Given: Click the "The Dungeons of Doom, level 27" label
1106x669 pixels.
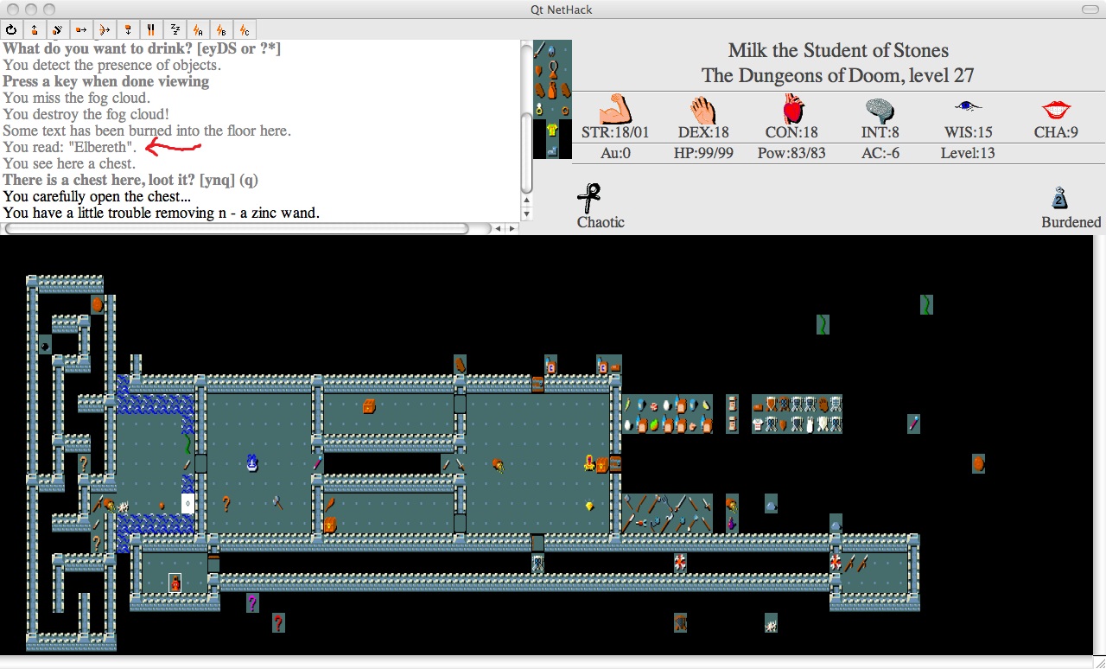Looking at the screenshot, I should pyautogui.click(x=838, y=75).
